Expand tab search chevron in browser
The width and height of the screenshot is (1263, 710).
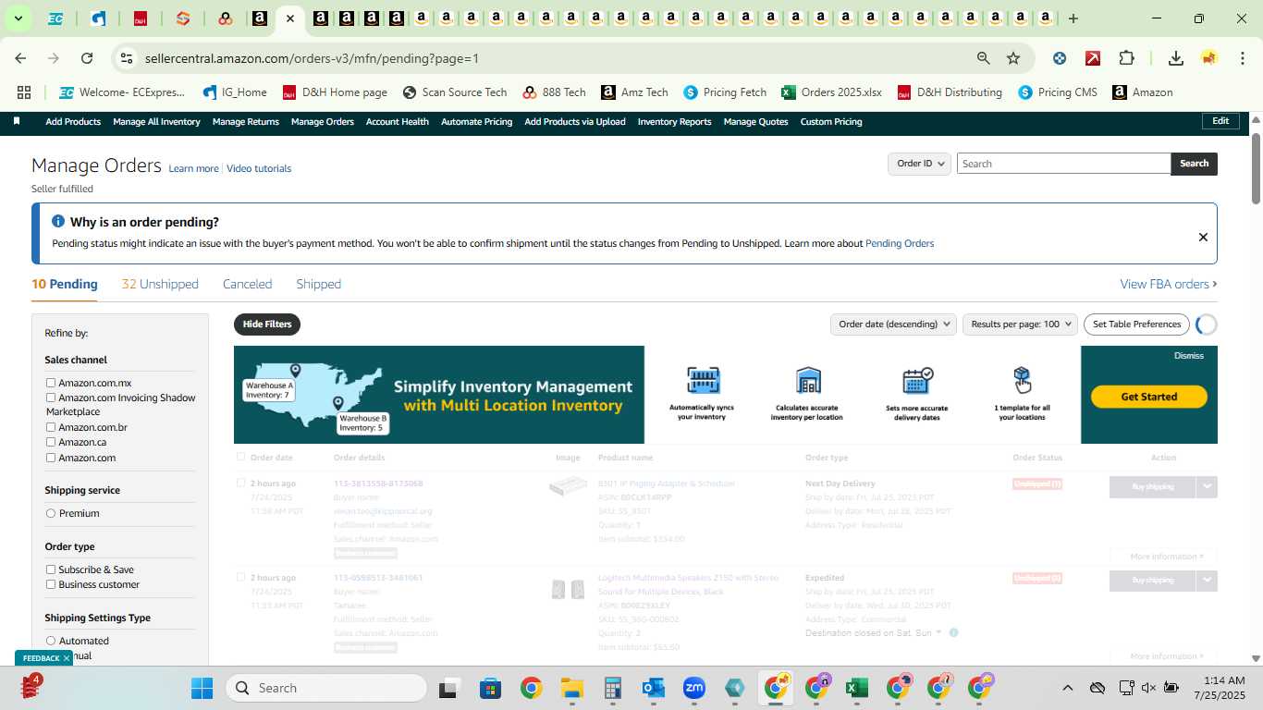[x=18, y=18]
